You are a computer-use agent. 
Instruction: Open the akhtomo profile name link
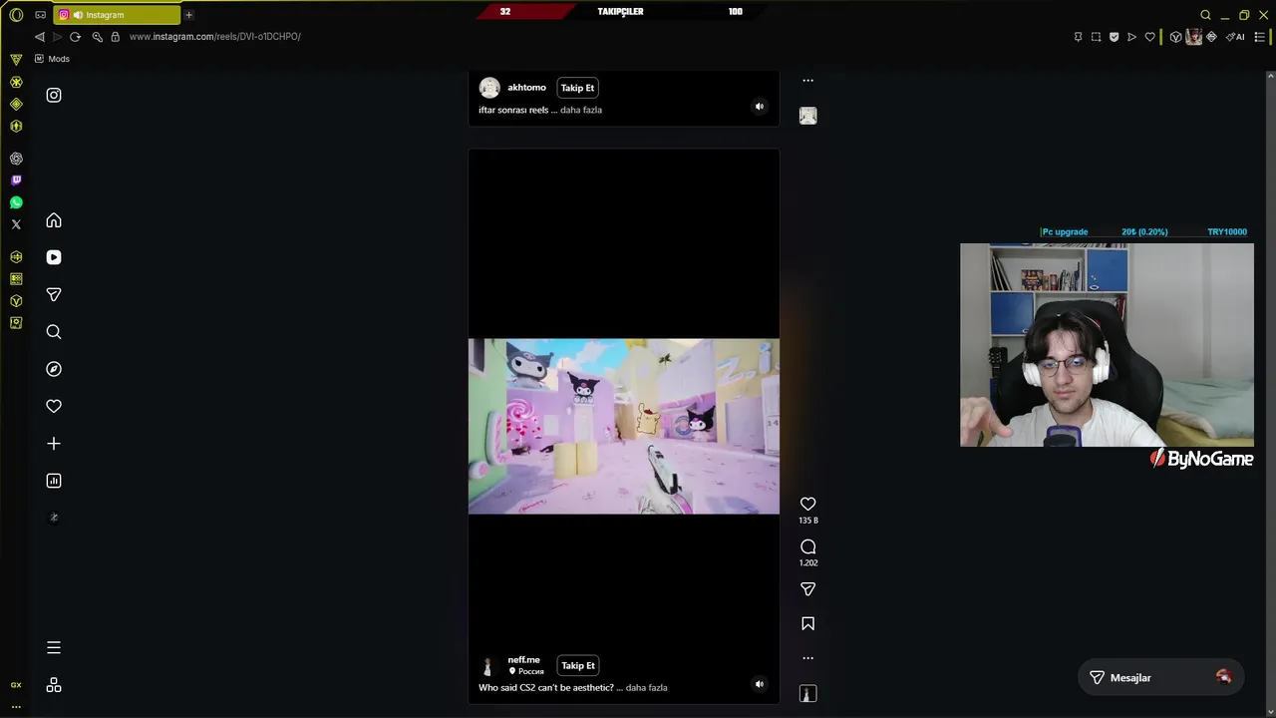point(526,88)
